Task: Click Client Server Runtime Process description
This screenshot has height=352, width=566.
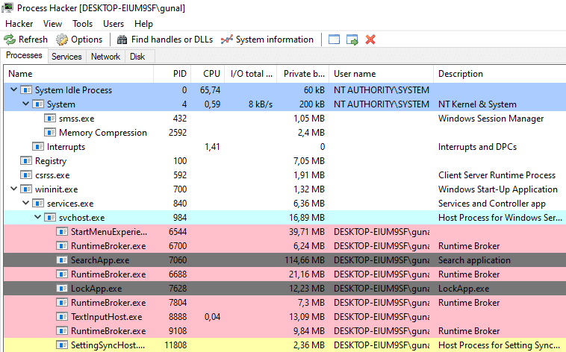Action: point(497,175)
